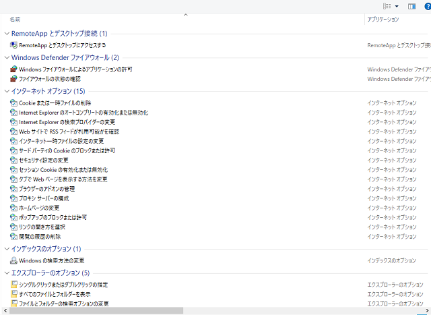Select インターネット オプション (15) group header text
The width and height of the screenshot is (431, 315).
pyautogui.click(x=48, y=91)
